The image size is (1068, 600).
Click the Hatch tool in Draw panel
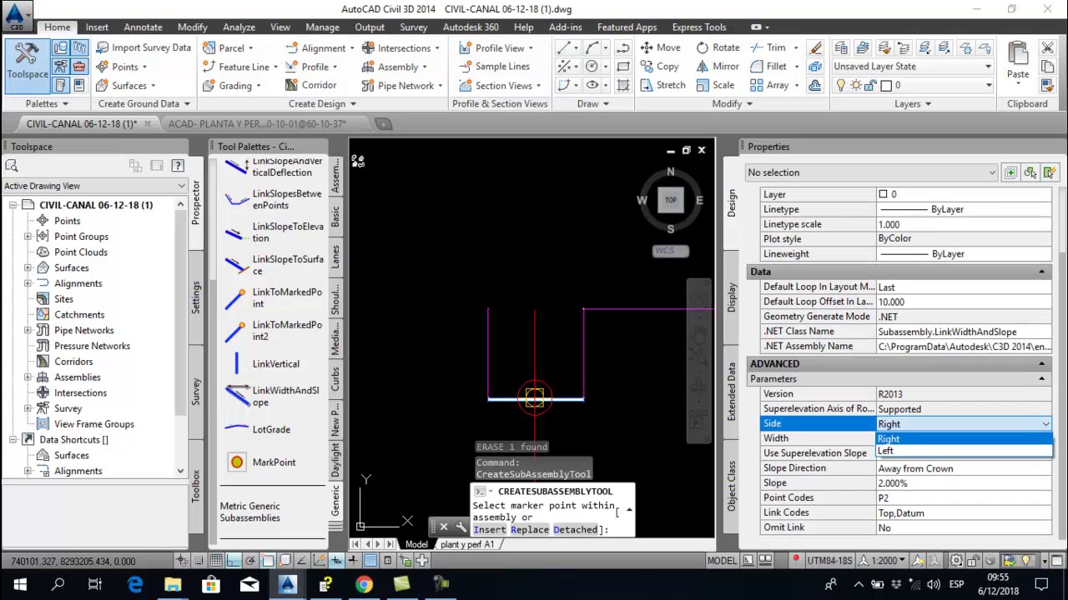623,85
